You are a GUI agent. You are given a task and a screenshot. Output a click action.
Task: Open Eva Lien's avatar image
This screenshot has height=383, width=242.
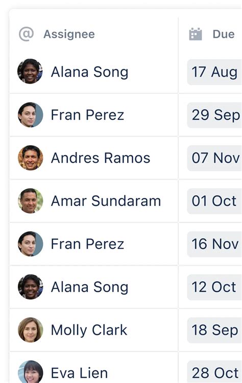tap(31, 372)
